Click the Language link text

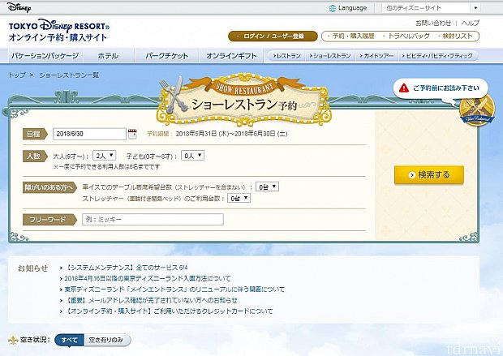click(352, 8)
